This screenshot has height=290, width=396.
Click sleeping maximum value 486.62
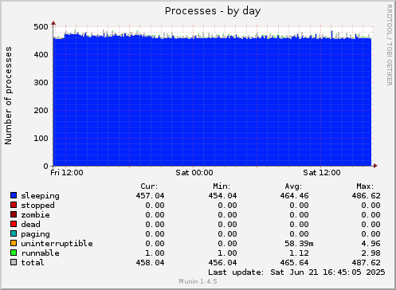(366, 196)
